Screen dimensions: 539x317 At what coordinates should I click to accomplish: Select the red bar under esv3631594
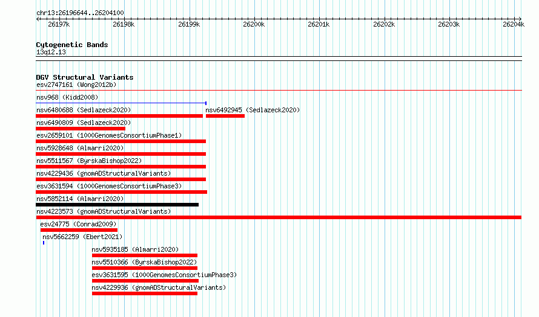pos(121,192)
